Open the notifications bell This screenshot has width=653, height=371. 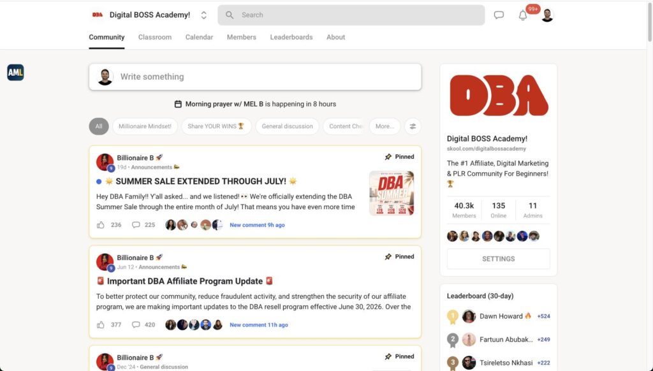pos(523,15)
